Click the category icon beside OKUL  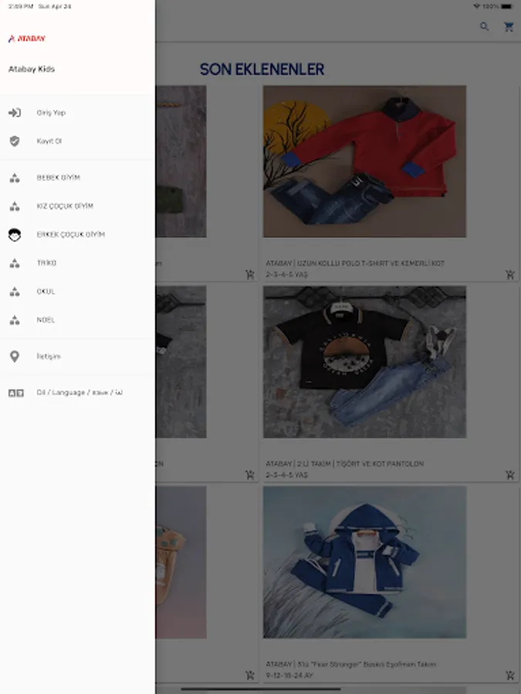(15, 291)
